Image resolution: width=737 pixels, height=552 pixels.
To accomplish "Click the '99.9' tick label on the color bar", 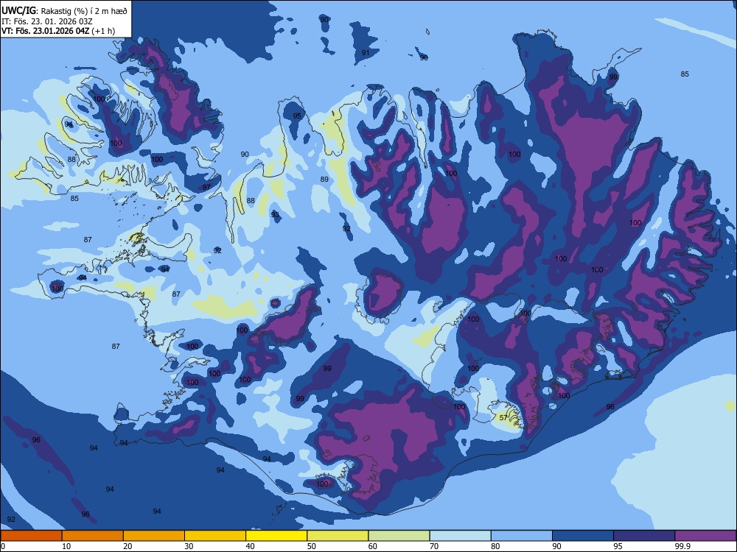I will click(x=682, y=546).
